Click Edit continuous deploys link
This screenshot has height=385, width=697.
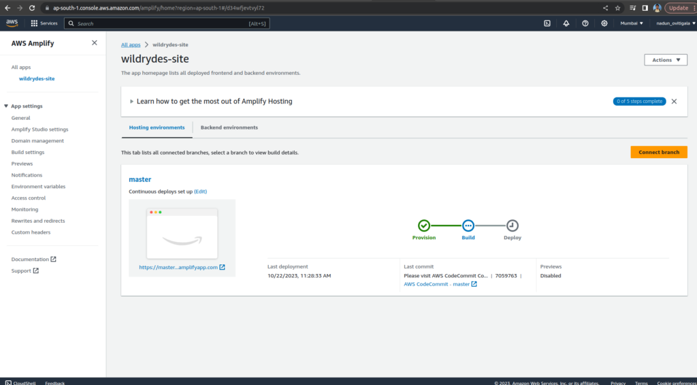point(201,191)
